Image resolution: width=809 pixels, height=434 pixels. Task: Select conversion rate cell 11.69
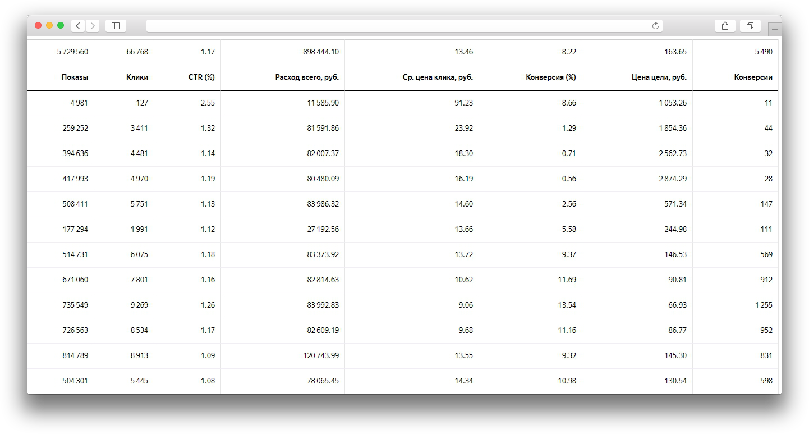coord(567,280)
